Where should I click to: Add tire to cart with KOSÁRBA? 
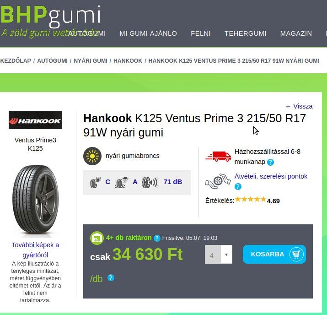tap(274, 254)
